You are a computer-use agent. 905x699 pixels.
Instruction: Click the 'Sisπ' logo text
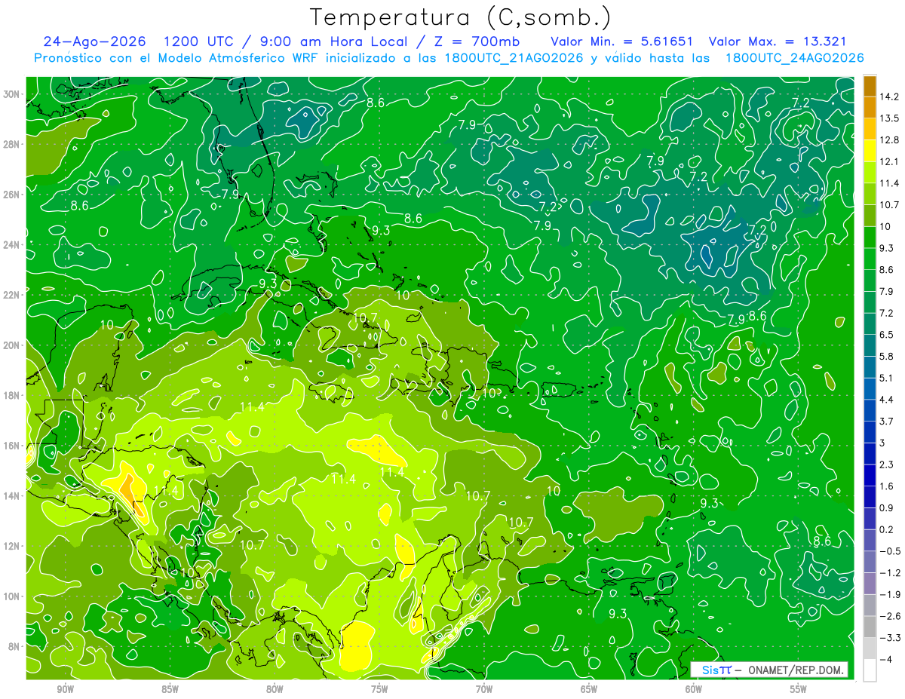716,670
